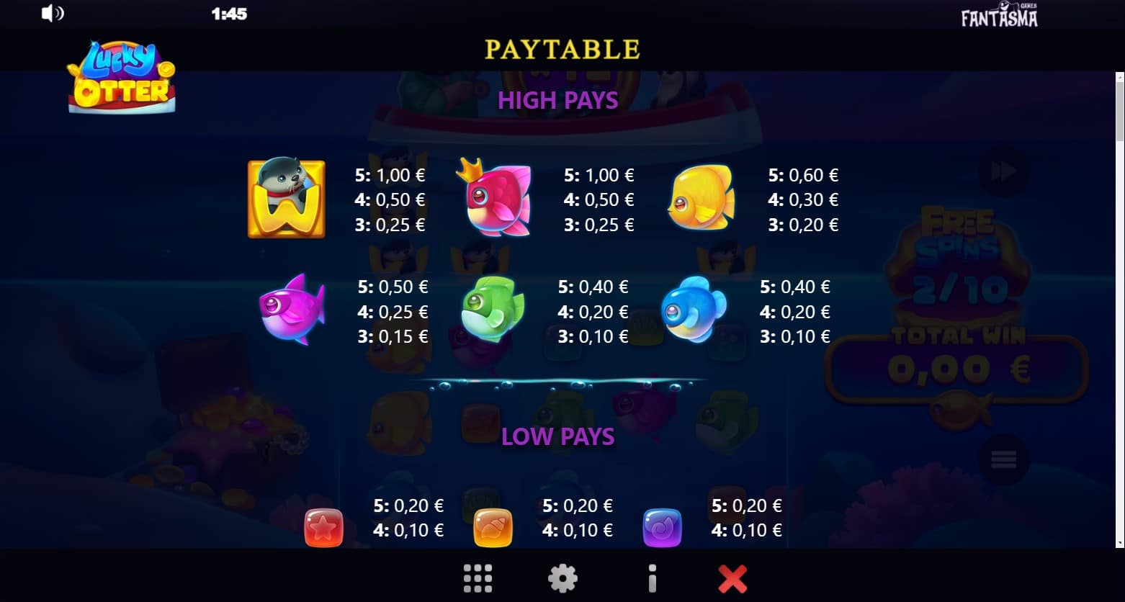1125x602 pixels.
Task: Click the Lucky Otter logo
Action: [122, 76]
